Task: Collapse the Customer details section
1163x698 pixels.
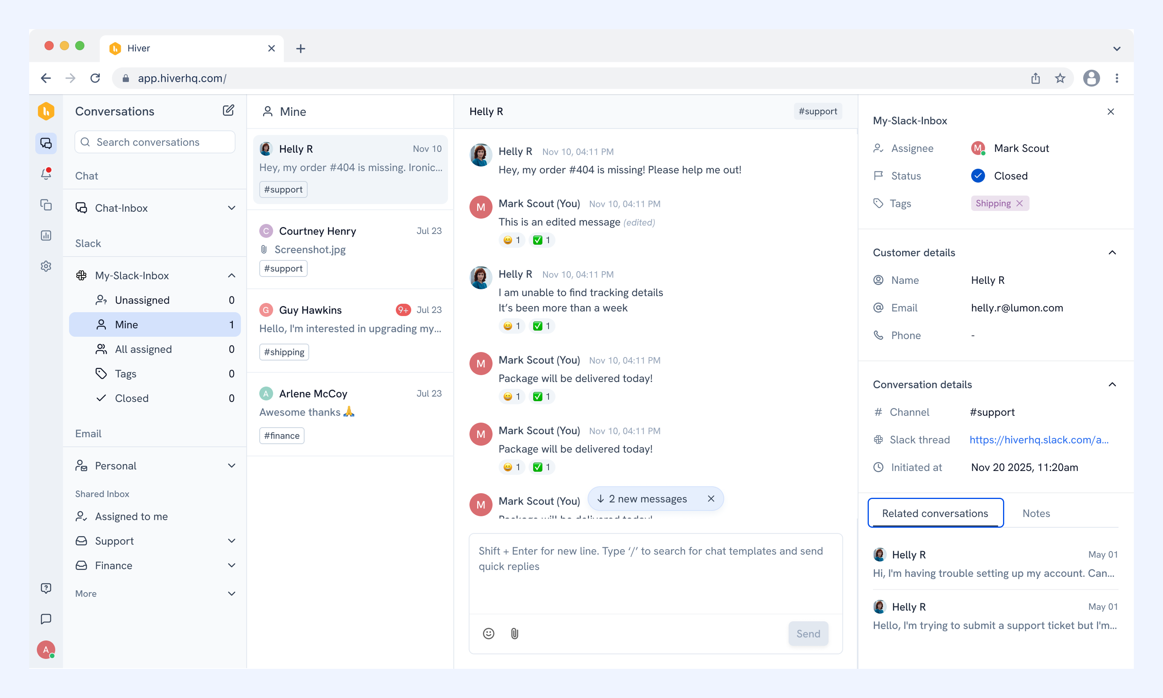Action: (1112, 253)
